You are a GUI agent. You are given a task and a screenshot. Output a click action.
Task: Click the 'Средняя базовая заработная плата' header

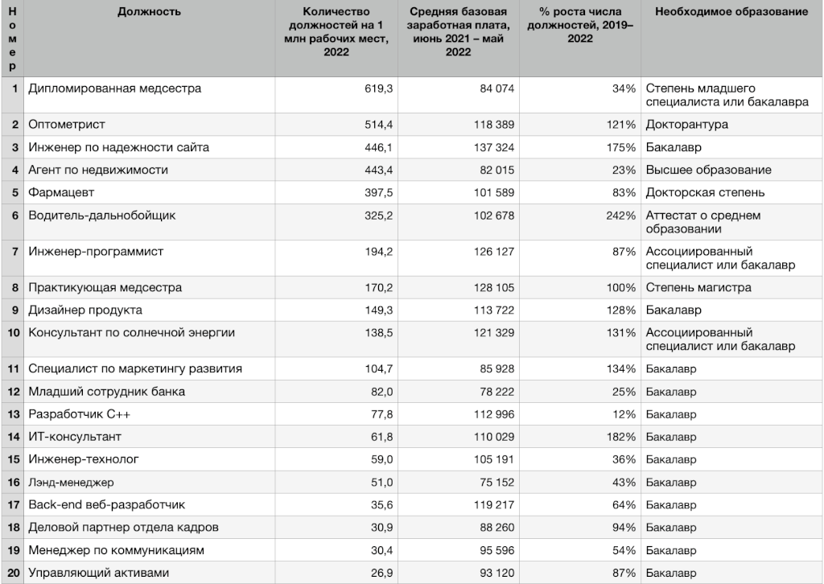[458, 31]
